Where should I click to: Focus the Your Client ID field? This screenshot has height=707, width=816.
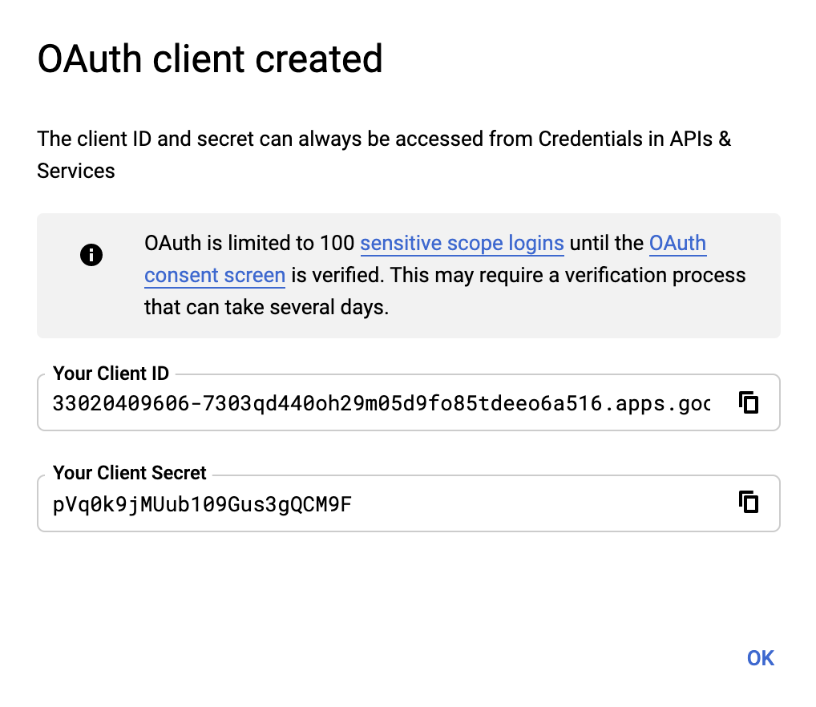(x=385, y=402)
